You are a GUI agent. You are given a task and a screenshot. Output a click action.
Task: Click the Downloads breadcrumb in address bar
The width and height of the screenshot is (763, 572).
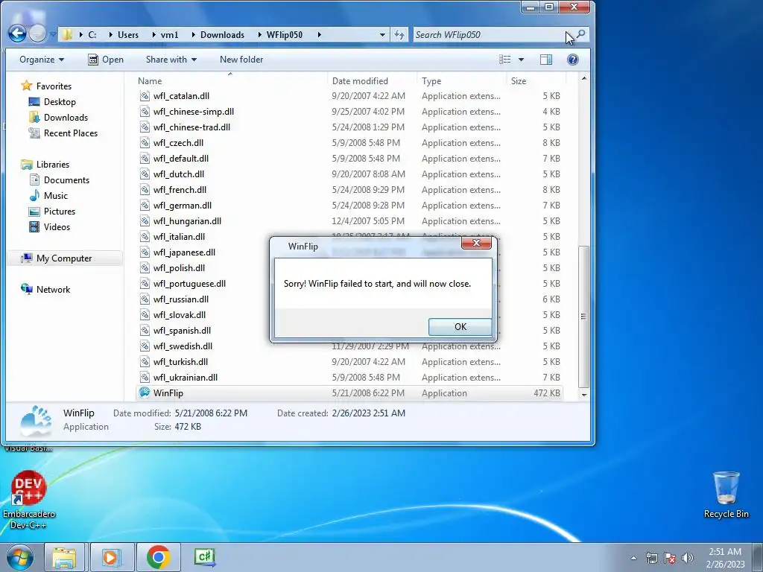pyautogui.click(x=222, y=35)
